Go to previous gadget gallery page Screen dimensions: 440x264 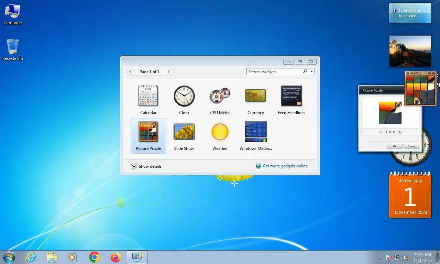130,71
